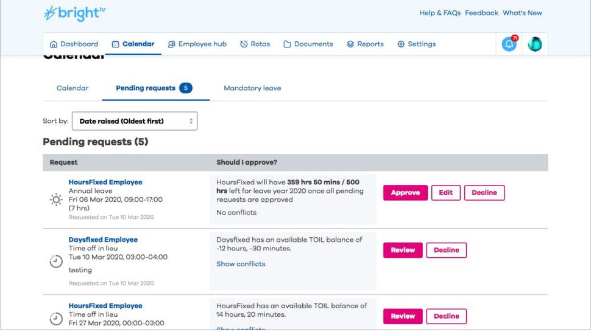Screen dimensions: 591x332
Task: Switch to the Mandatory leave tab
Action: [x=252, y=88]
